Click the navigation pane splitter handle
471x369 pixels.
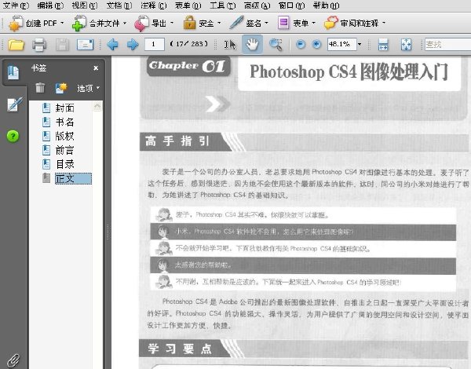pyautogui.click(x=108, y=232)
